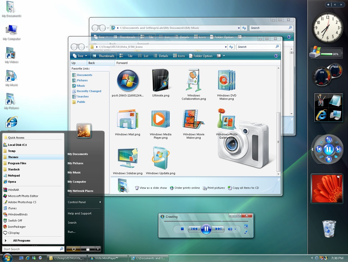Open Control Panel from the Start menu
Image resolution: width=348 pixels, height=262 pixels.
click(77, 202)
